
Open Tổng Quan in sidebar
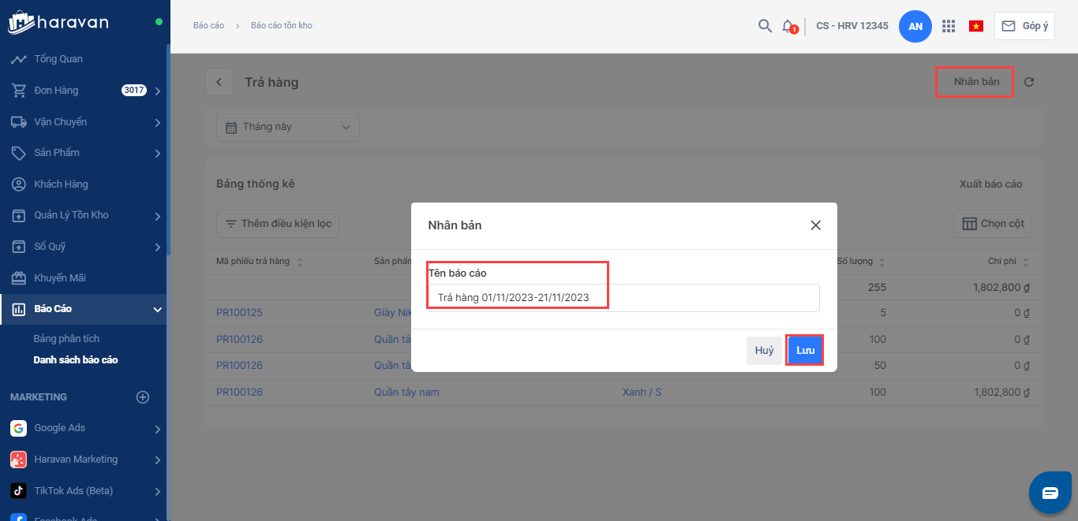[x=58, y=59]
